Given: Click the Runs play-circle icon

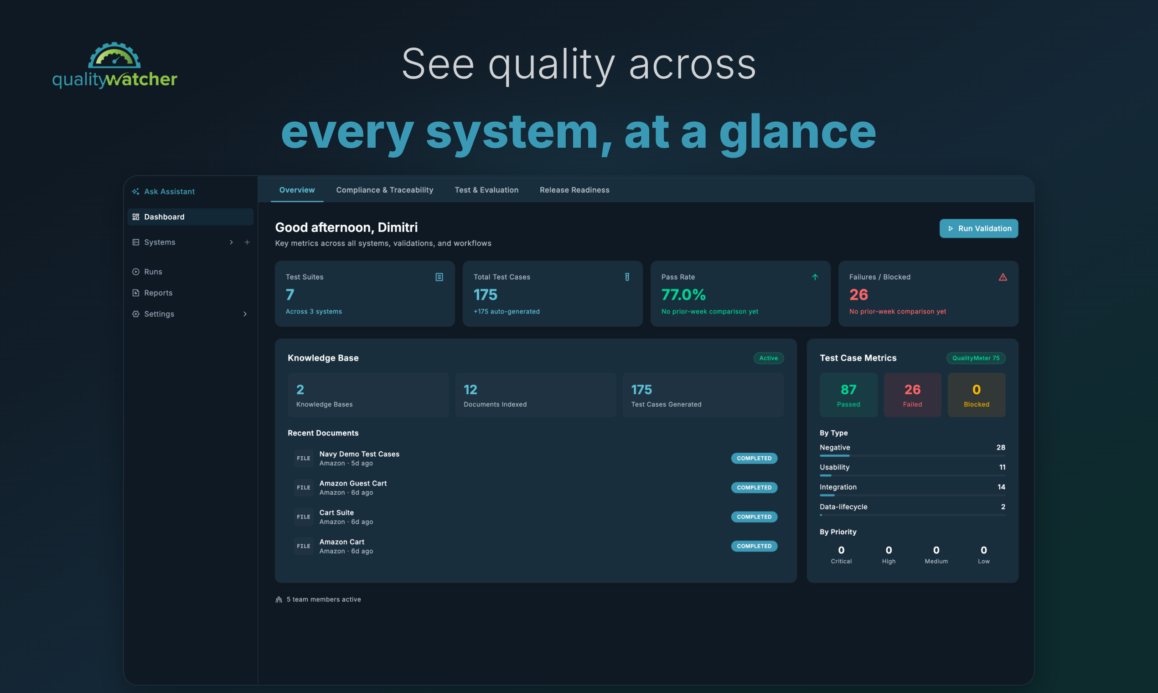Looking at the screenshot, I should (136, 272).
